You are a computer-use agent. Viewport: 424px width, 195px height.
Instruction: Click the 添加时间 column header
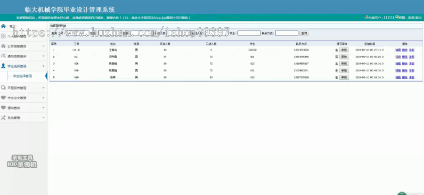[369, 44]
